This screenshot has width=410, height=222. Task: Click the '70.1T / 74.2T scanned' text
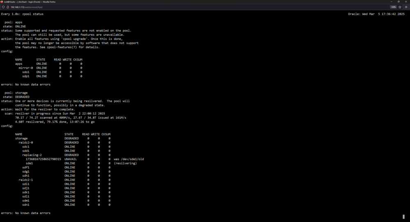[x=34, y=118]
